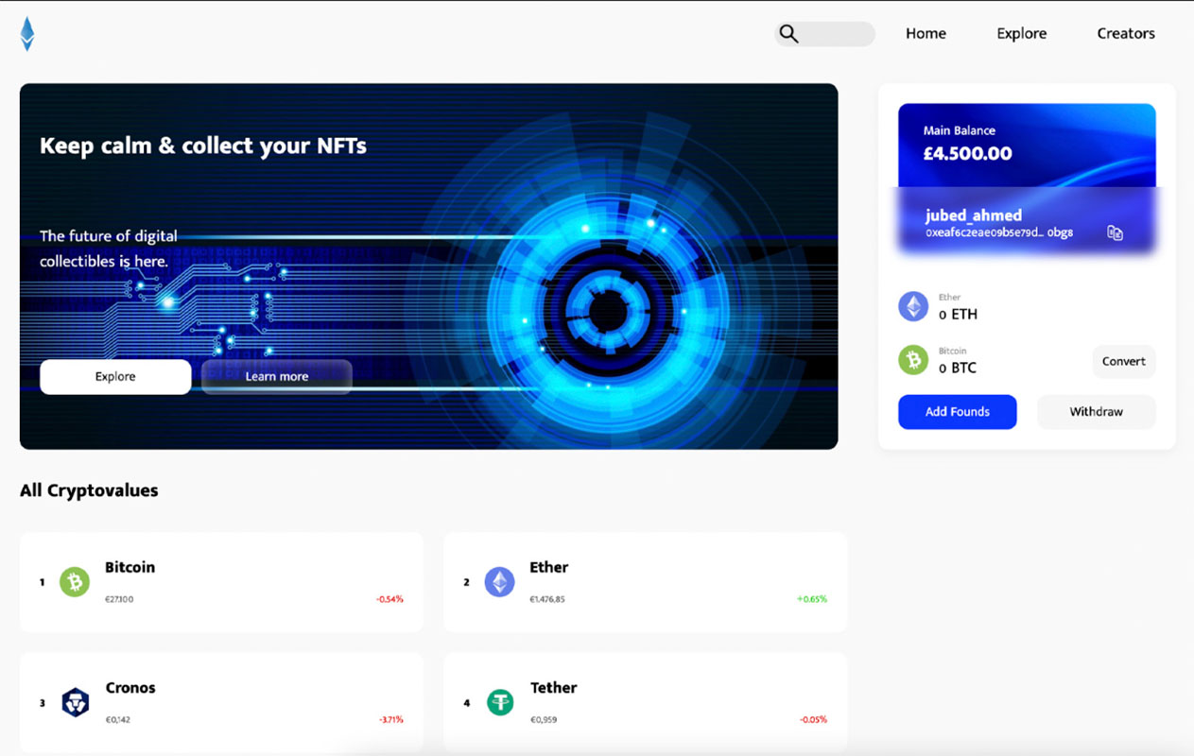Select the Bitcoin coin icon in list
The image size is (1194, 756).
[75, 582]
